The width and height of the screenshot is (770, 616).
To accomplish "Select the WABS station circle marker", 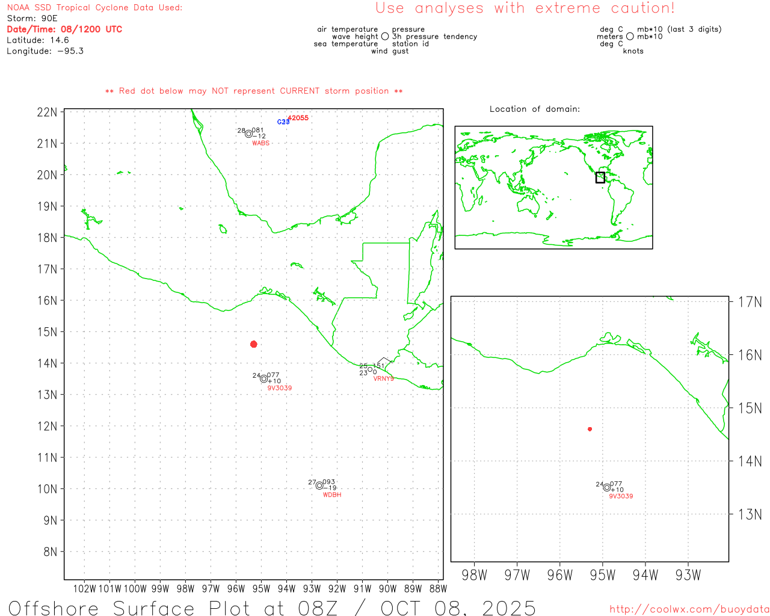I will pos(248,134).
